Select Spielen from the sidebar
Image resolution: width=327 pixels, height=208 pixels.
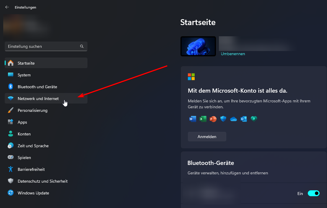coord(25,158)
